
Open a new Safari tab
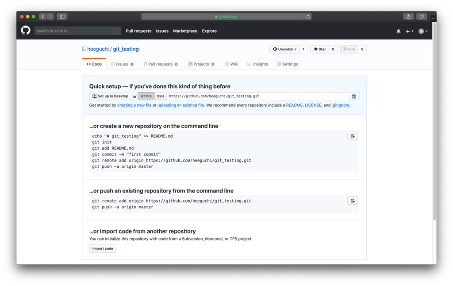click(x=433, y=19)
